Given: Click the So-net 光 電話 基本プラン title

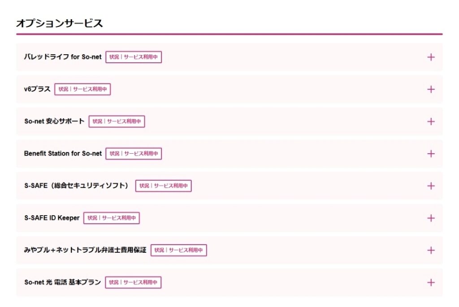Looking at the screenshot, I should pyautogui.click(x=62, y=282).
